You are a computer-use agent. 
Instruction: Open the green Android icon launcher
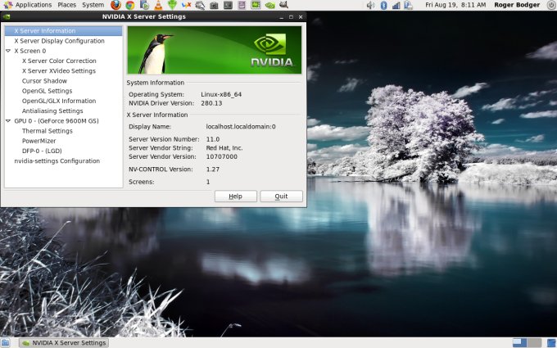(172, 5)
